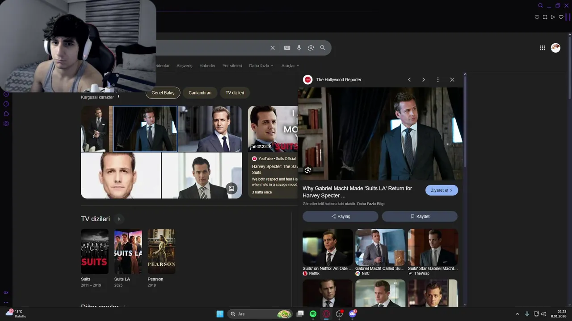Image resolution: width=572 pixels, height=321 pixels.
Task: Open history clock icon in Opera sidebar
Action: coord(6,104)
